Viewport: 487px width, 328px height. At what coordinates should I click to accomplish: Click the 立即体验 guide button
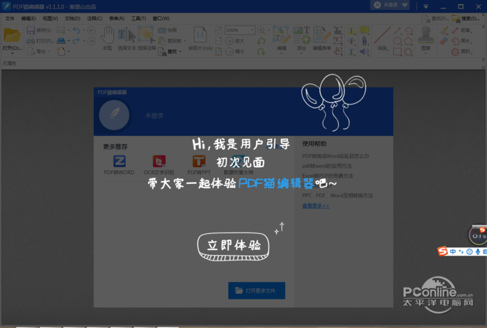[x=233, y=247]
